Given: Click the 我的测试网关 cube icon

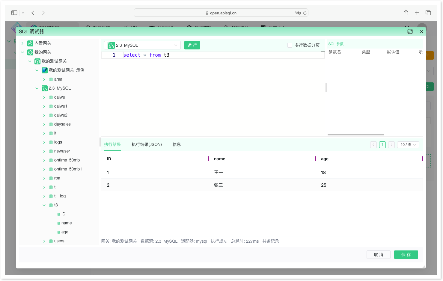Looking at the screenshot, I should click(37, 61).
